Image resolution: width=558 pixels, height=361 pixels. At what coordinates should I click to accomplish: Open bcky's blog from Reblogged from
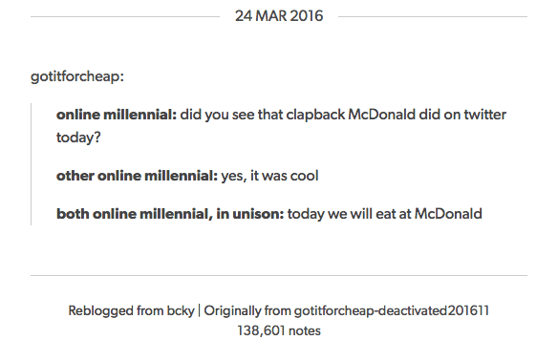click(x=181, y=310)
